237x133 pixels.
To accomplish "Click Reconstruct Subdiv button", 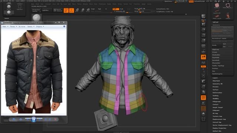I will [x=222, y=38].
